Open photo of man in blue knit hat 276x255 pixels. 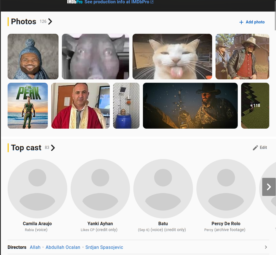(x=33, y=57)
